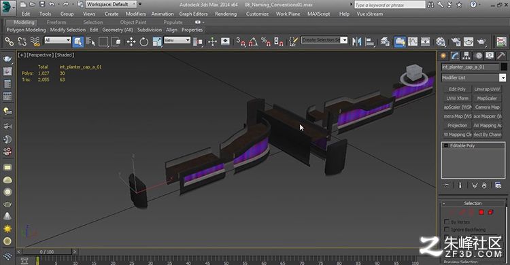The height and width of the screenshot is (265, 510).
Task: Select the Freeform ribbon tab
Action: [56, 22]
